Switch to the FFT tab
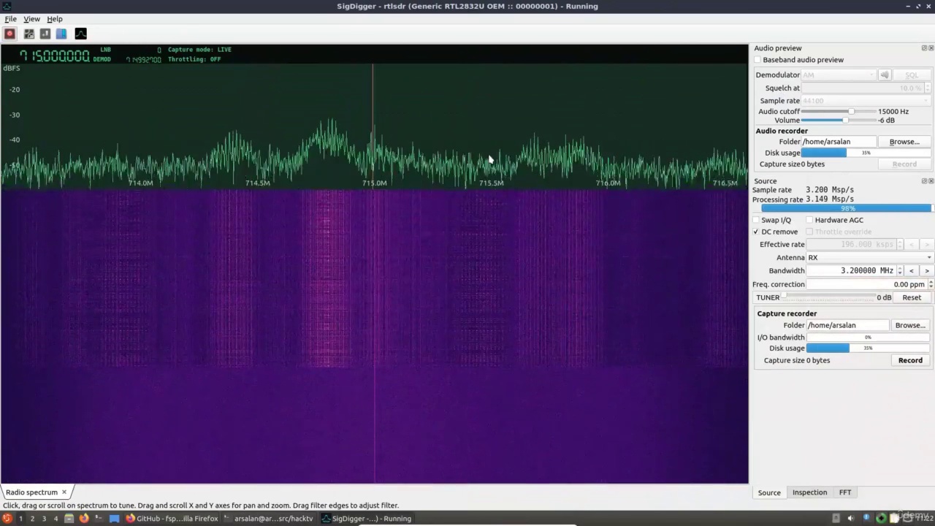935x526 pixels. tap(845, 492)
